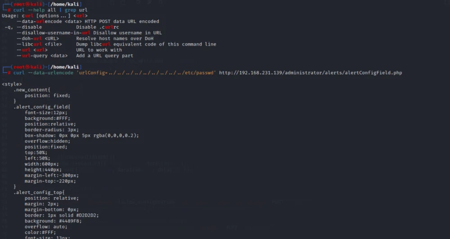Screen dimensions: 450x239
Task: Click the .alert_config_field{ selector line
Action: (42, 107)
